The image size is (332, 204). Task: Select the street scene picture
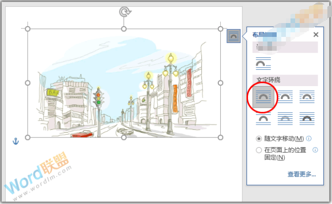[124, 83]
